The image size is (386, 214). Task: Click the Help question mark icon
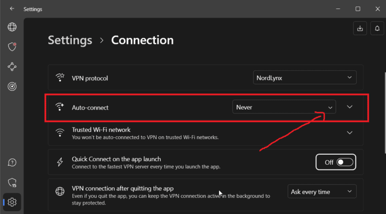[12, 162]
